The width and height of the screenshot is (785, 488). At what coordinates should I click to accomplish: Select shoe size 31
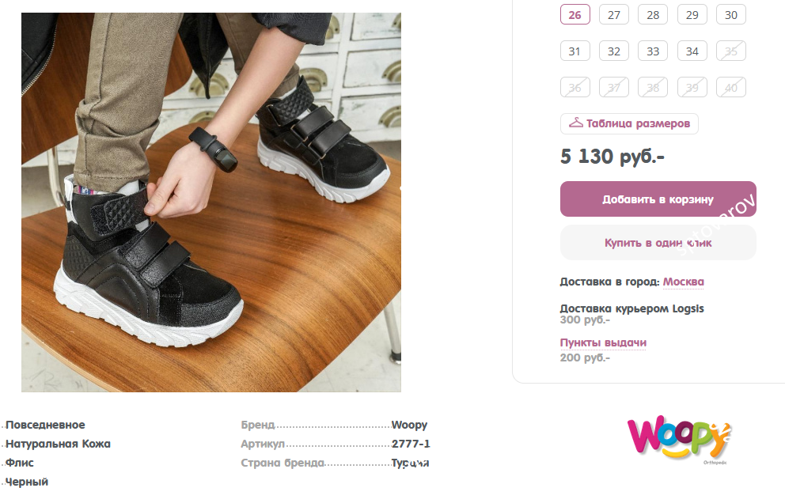click(575, 51)
